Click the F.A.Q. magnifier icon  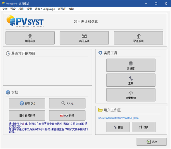click(63, 103)
